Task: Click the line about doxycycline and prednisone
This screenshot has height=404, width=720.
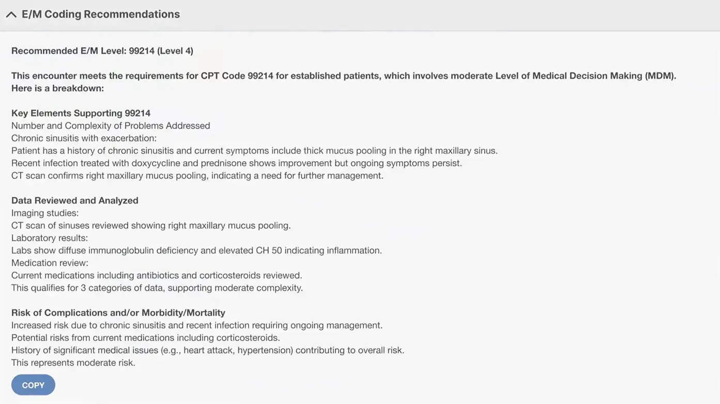Action: [236, 163]
